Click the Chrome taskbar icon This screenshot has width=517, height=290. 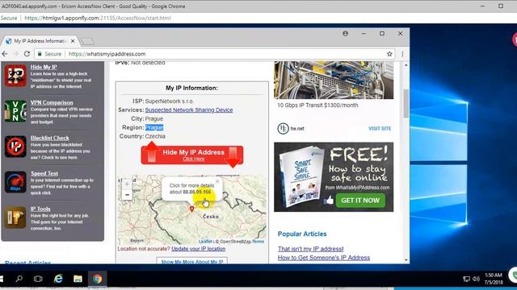97,279
